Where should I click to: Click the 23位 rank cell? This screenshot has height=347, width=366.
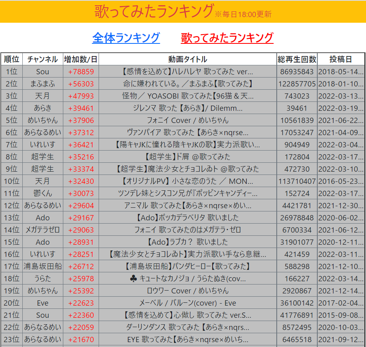[x=12, y=339]
